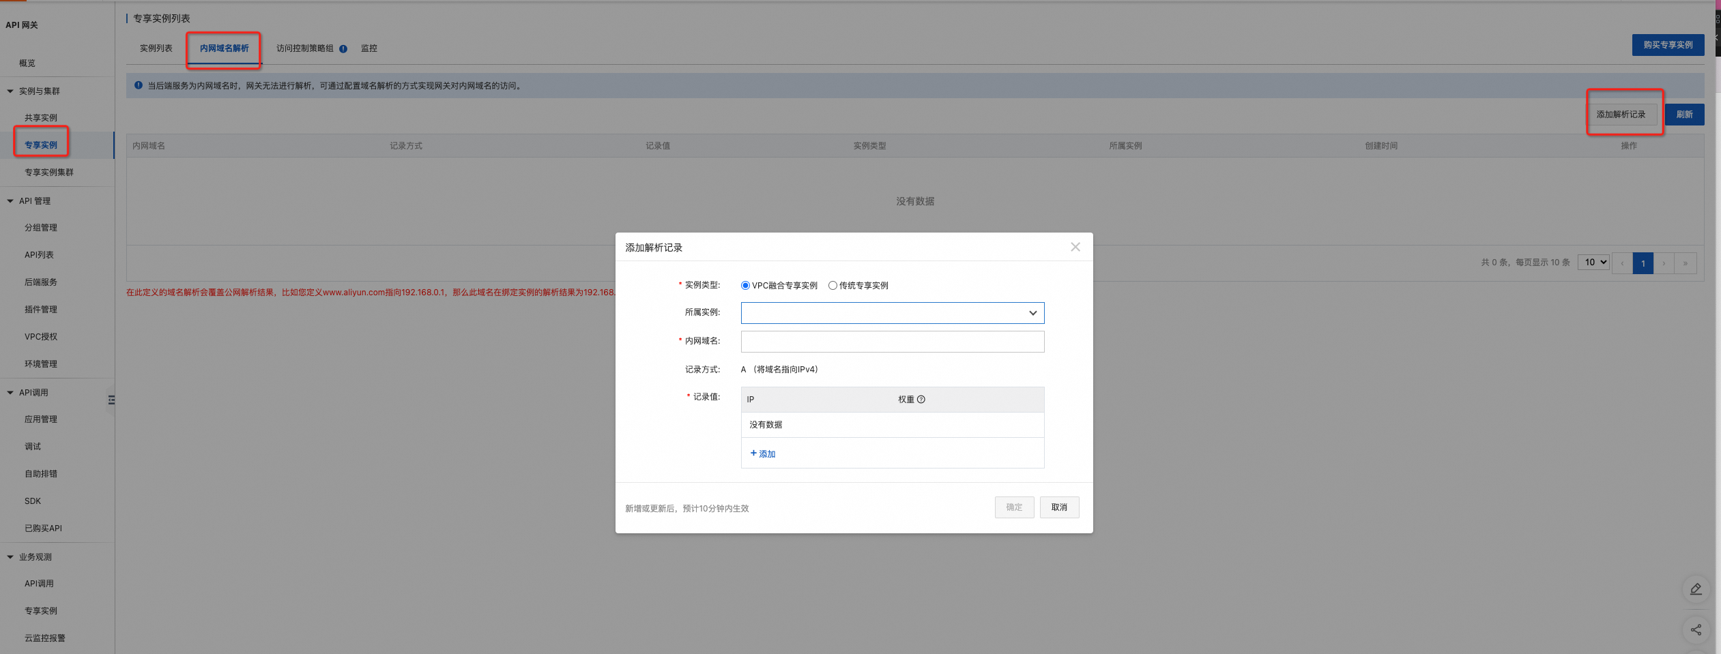Click the edit feedback pencil icon
Image resolution: width=1721 pixels, height=654 pixels.
[1696, 589]
